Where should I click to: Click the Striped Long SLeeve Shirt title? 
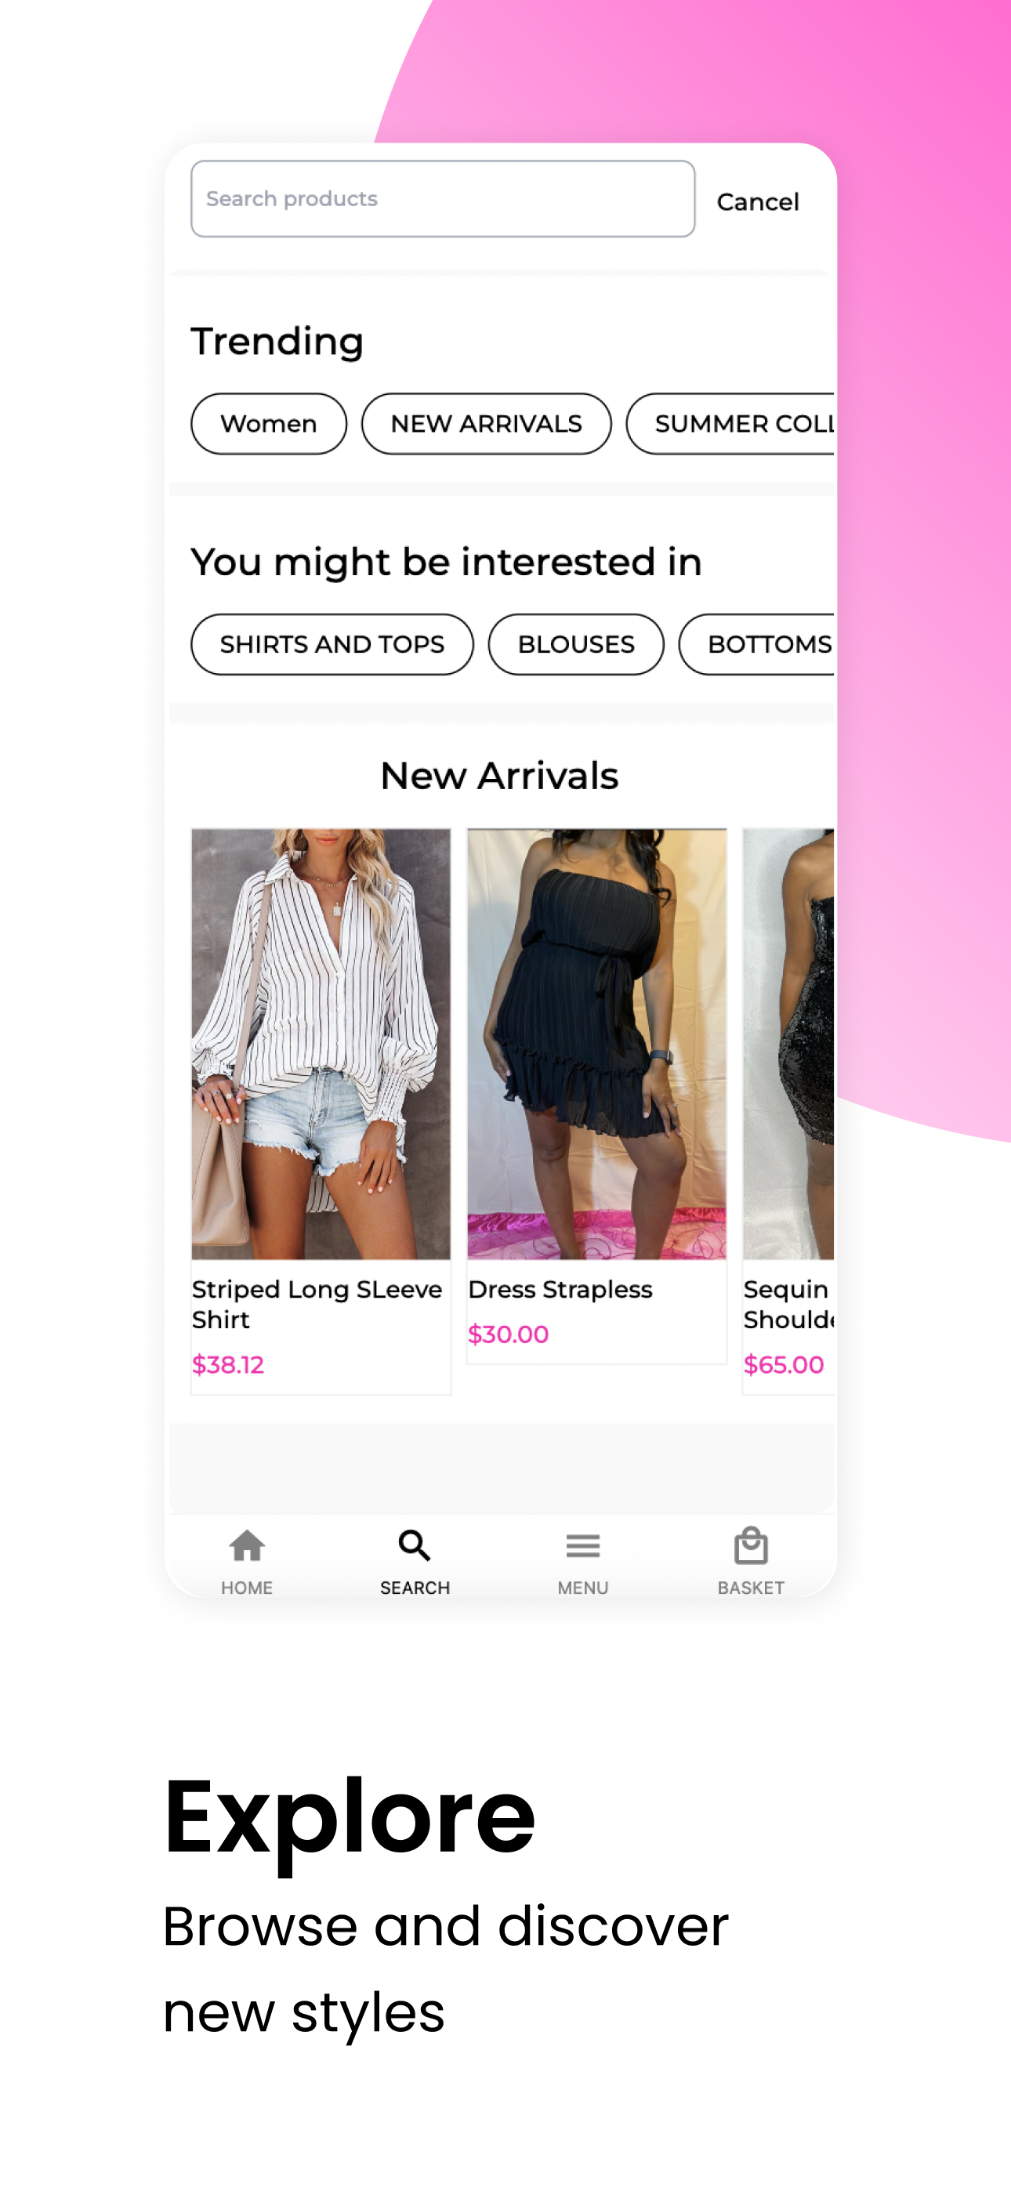click(x=317, y=1304)
